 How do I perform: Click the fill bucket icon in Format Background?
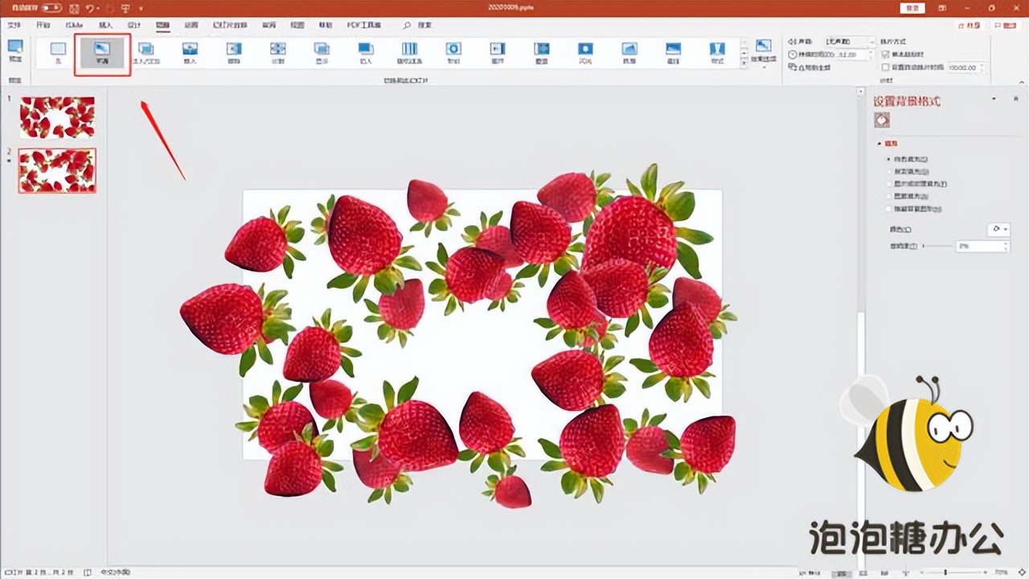tap(882, 121)
